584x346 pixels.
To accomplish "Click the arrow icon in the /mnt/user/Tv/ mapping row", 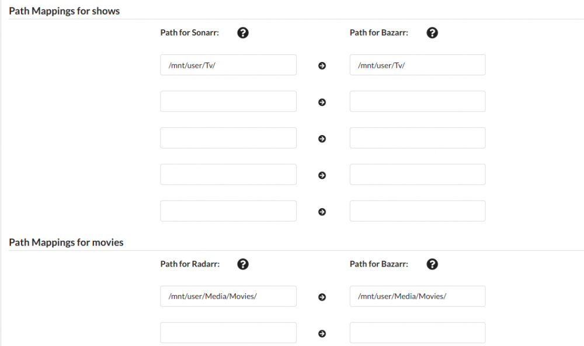I will pyautogui.click(x=322, y=65).
